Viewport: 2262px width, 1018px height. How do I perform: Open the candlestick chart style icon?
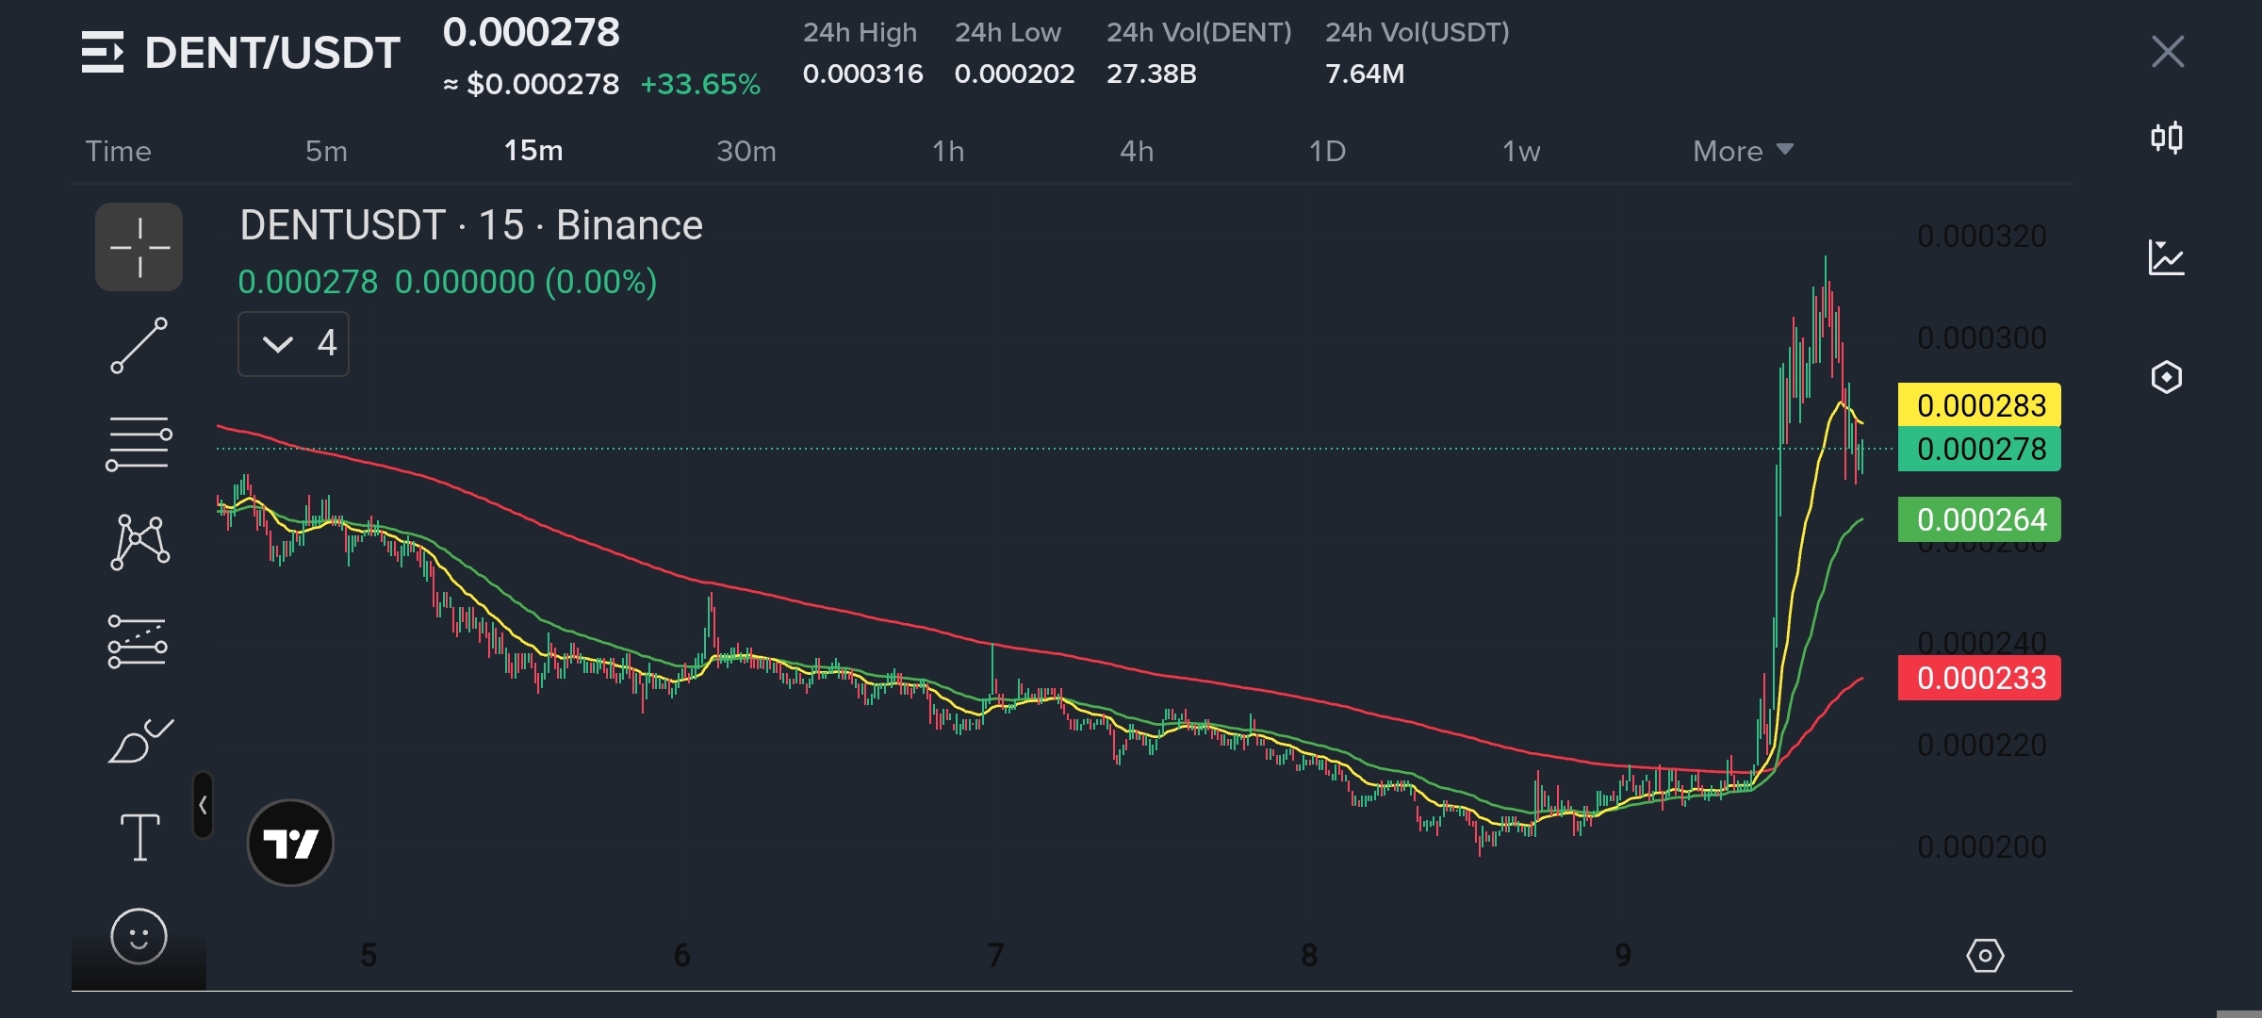(2167, 139)
